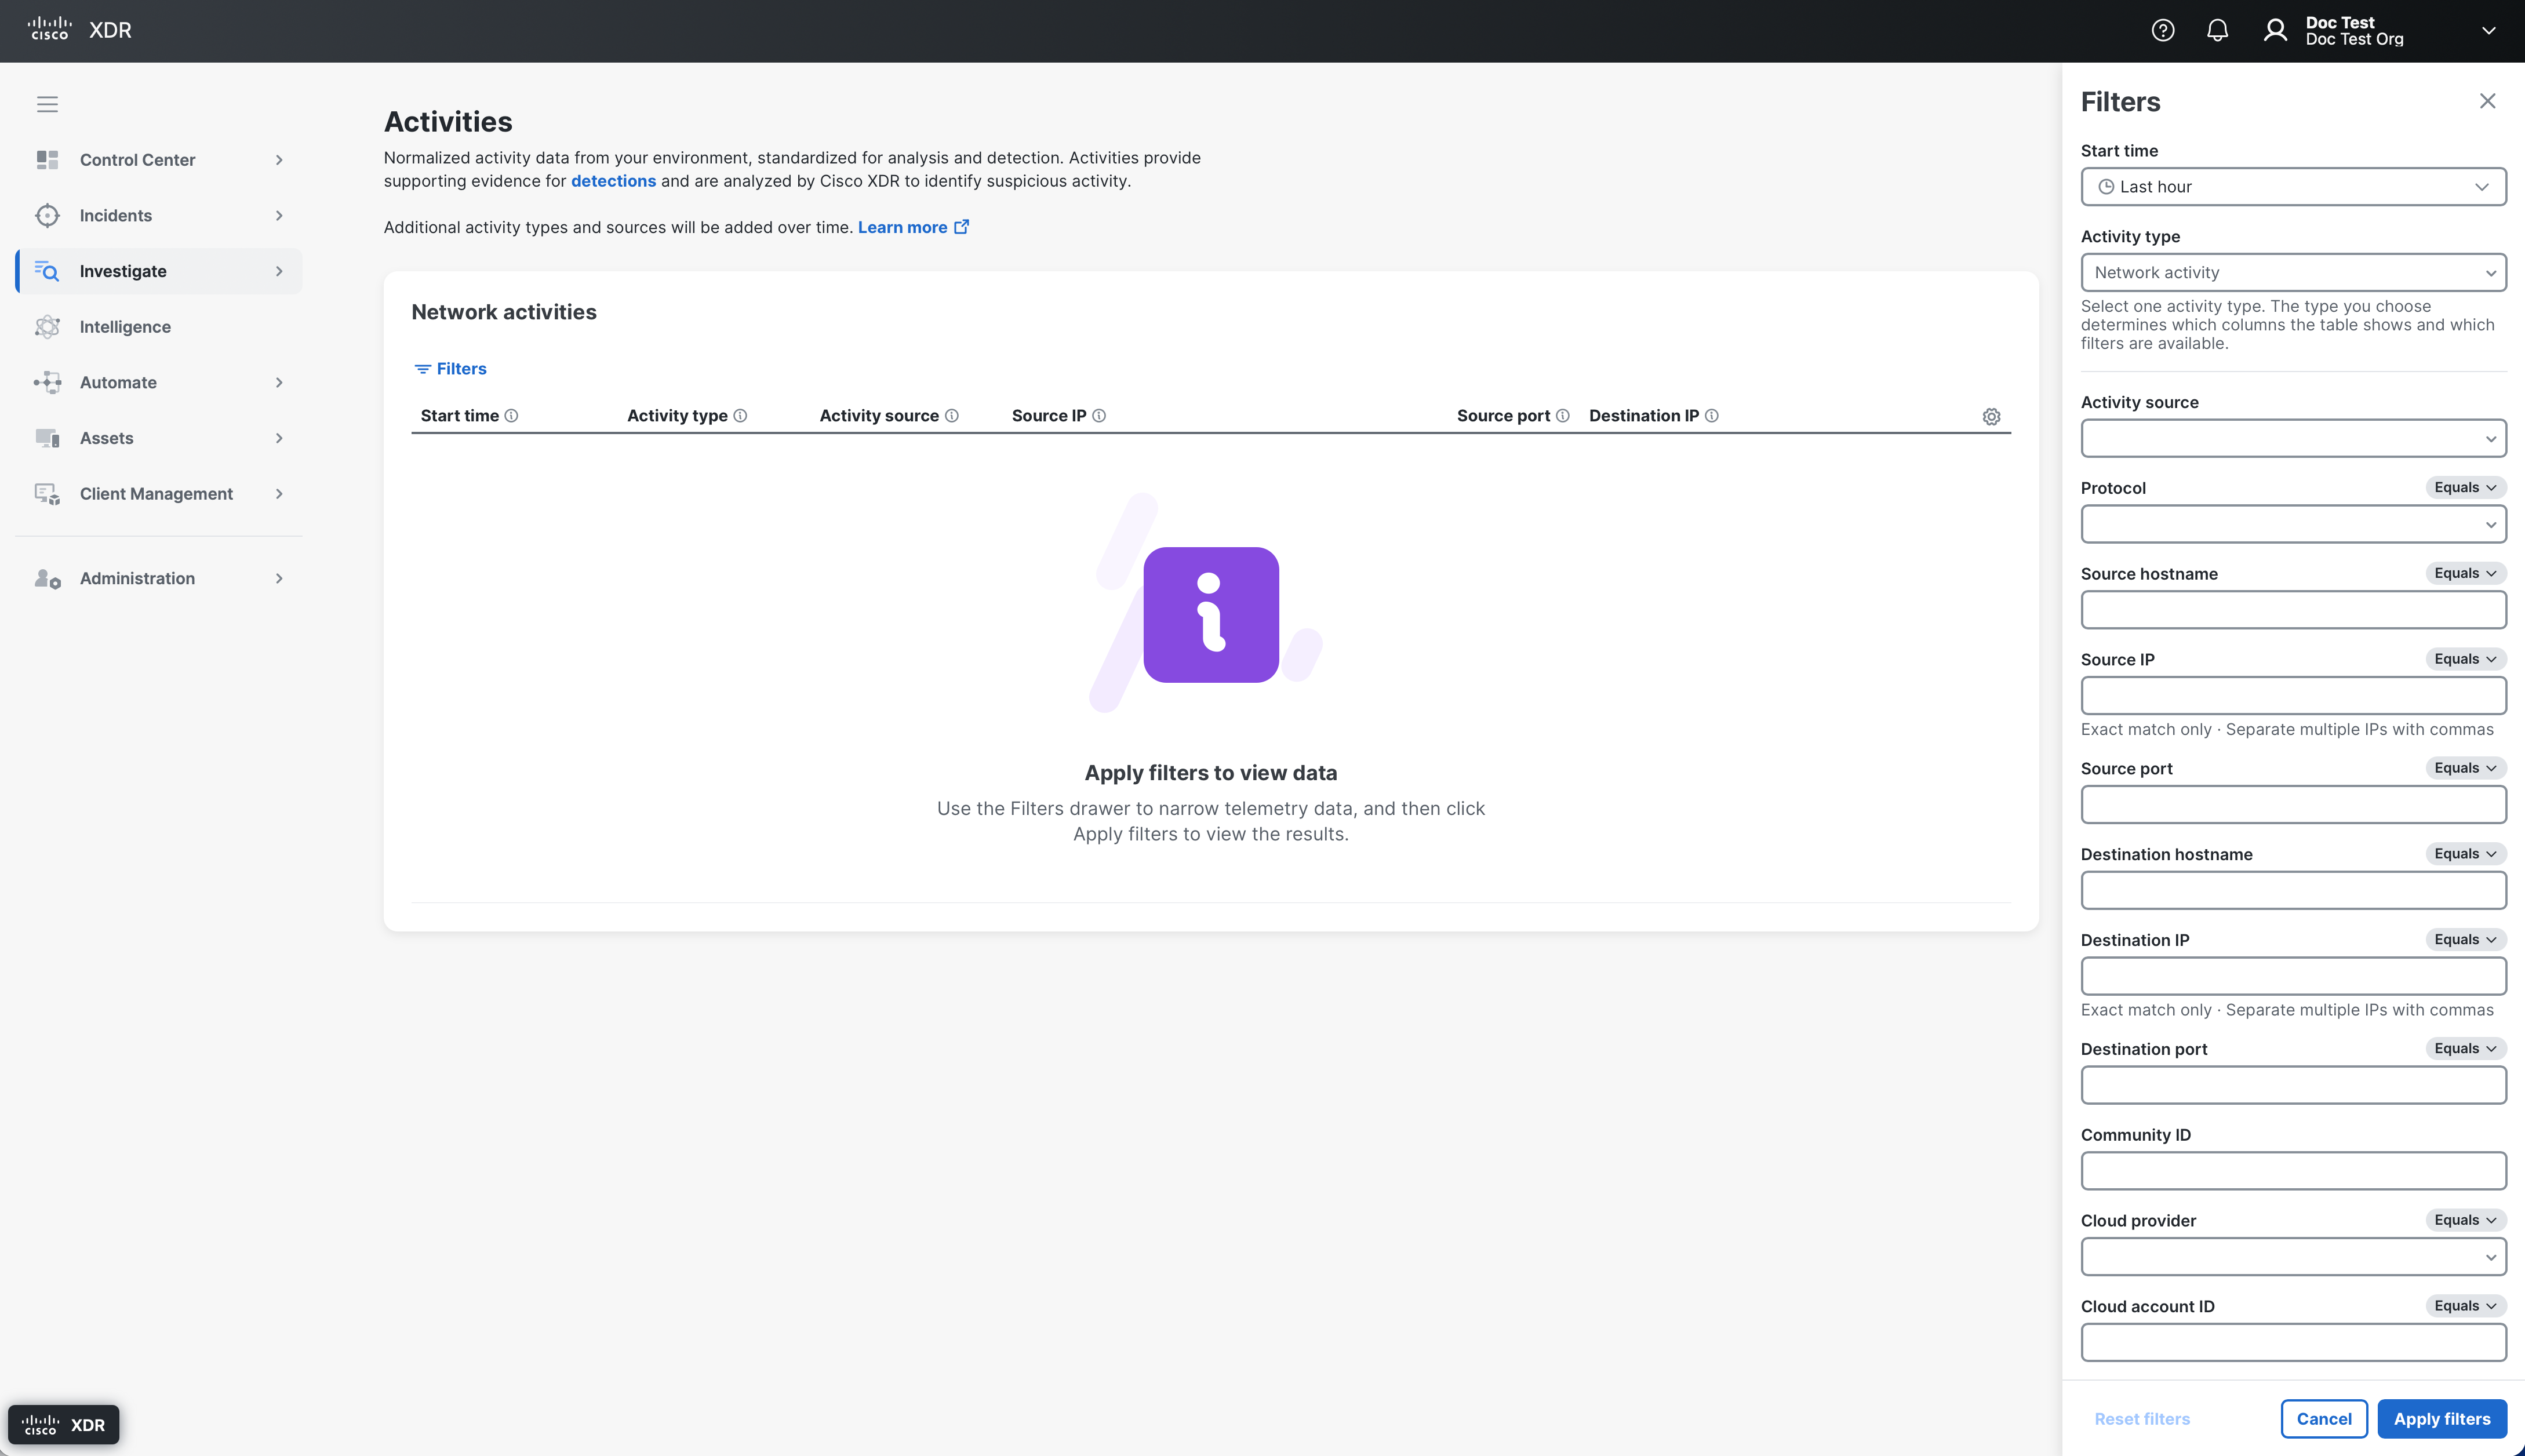Screen dimensions: 2525x1456
Task: Open the Start time Last hour dropdown
Action: coord(2293,187)
